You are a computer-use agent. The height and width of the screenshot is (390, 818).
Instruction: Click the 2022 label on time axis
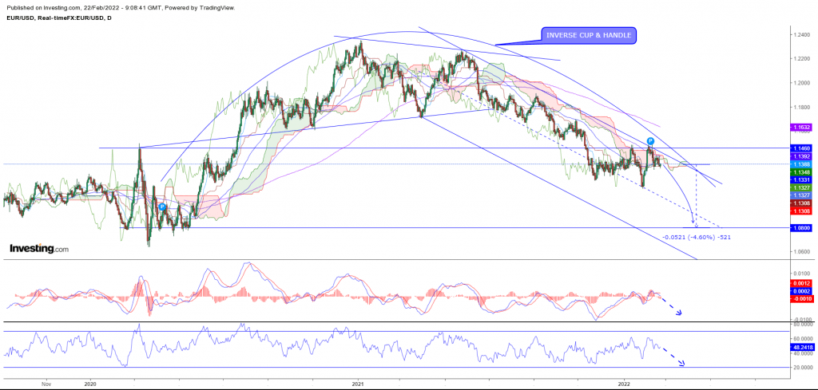coord(625,384)
